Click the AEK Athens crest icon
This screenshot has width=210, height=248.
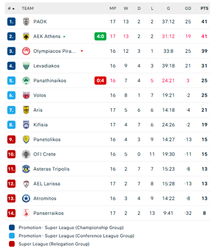26,36
